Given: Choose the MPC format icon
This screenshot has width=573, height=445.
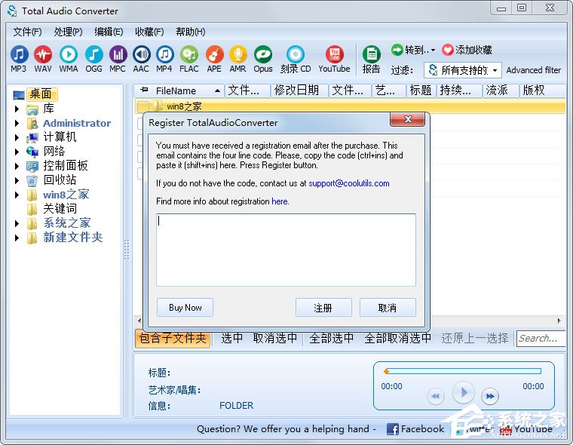Looking at the screenshot, I should (x=118, y=59).
